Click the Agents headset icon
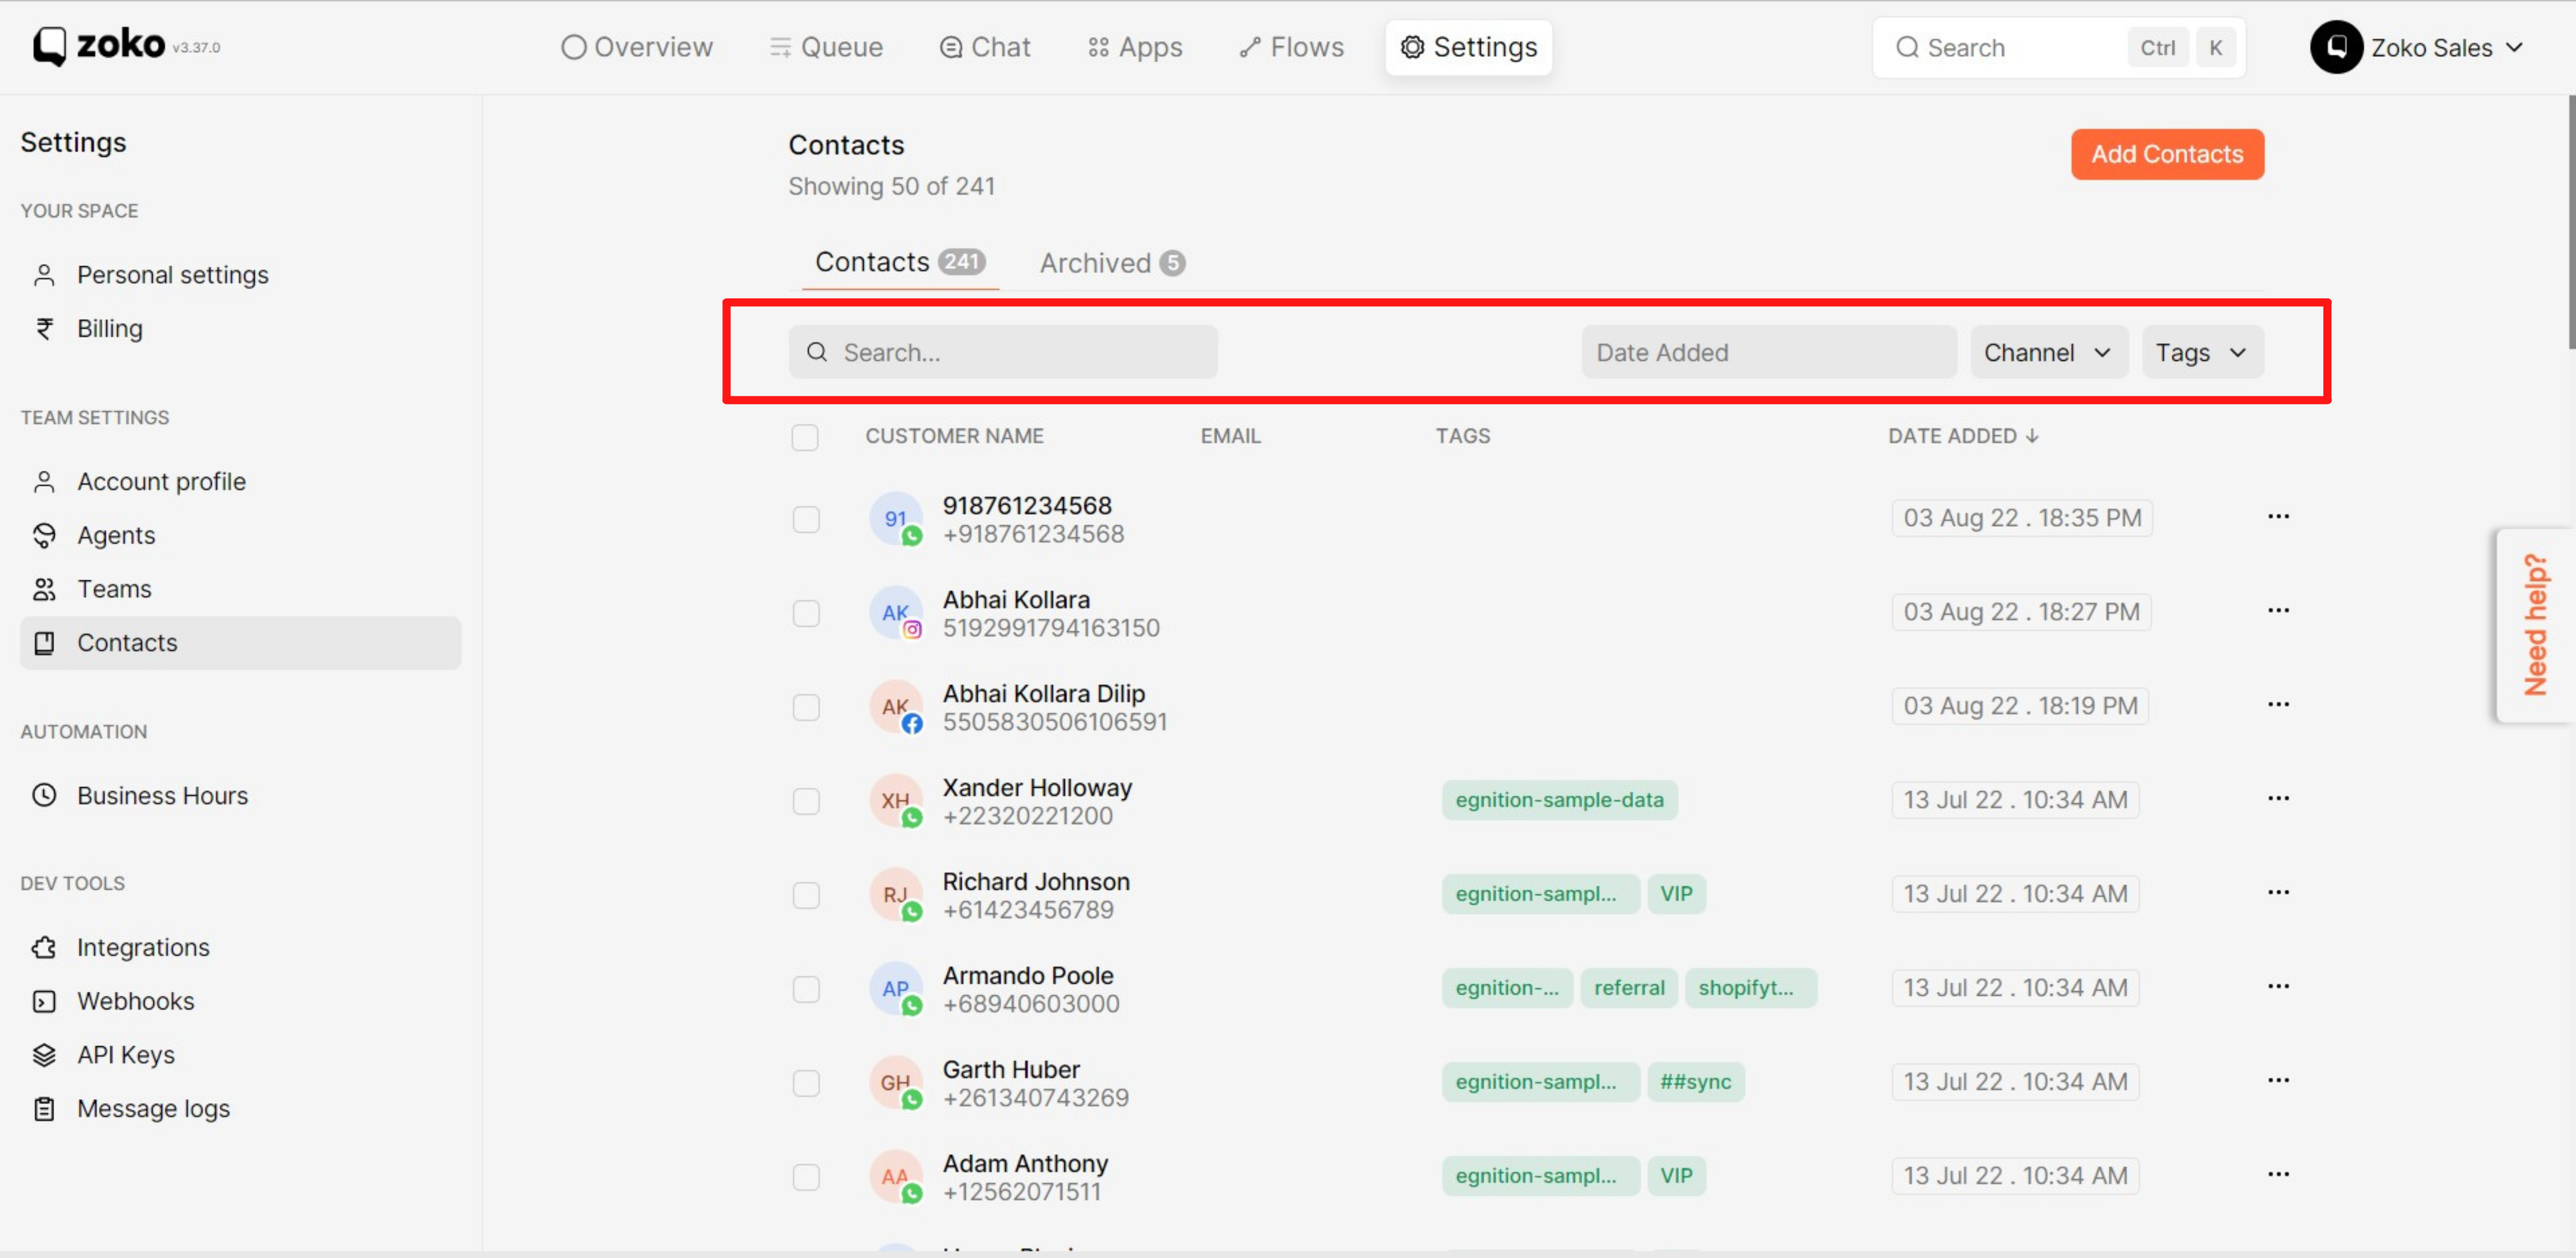Viewport: 2576px width, 1258px height. (x=44, y=536)
